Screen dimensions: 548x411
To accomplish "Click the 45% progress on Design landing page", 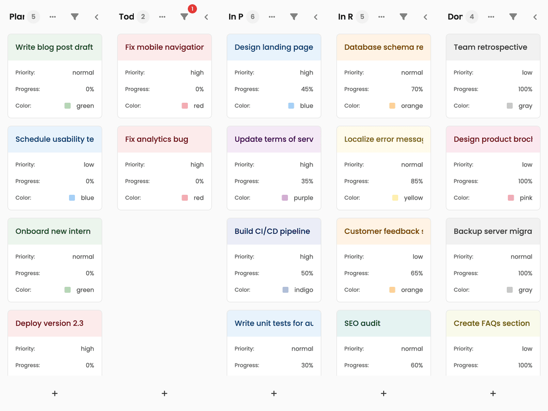I will pos(307,89).
